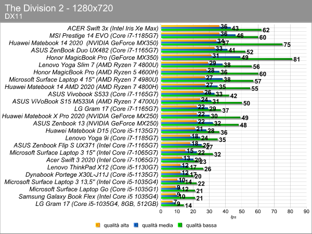Click the 49 value of Huawei Matebook X Pro
This screenshot has height=234, width=312.
point(245,118)
